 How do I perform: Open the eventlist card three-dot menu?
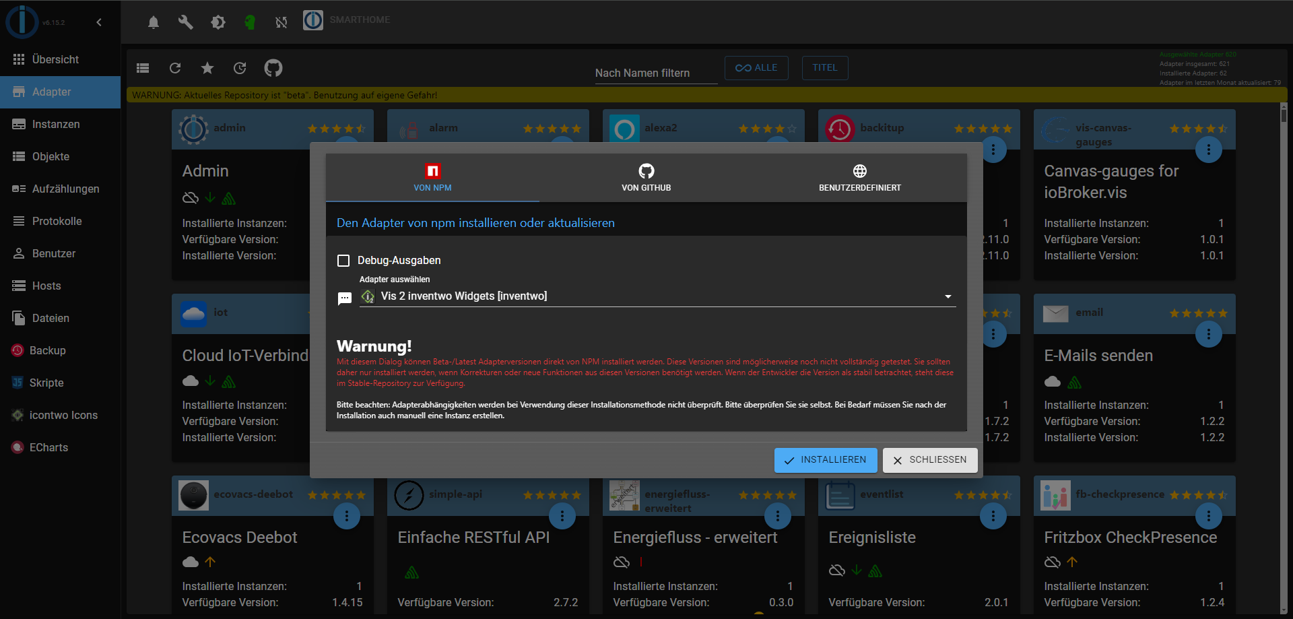[993, 516]
